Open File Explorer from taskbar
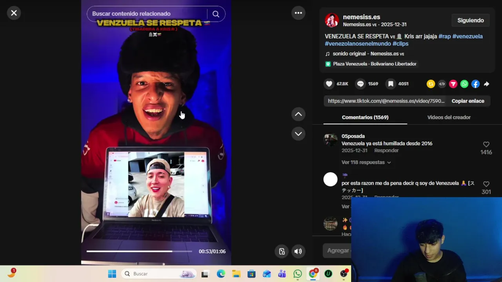This screenshot has height=282, width=502. coord(236,274)
